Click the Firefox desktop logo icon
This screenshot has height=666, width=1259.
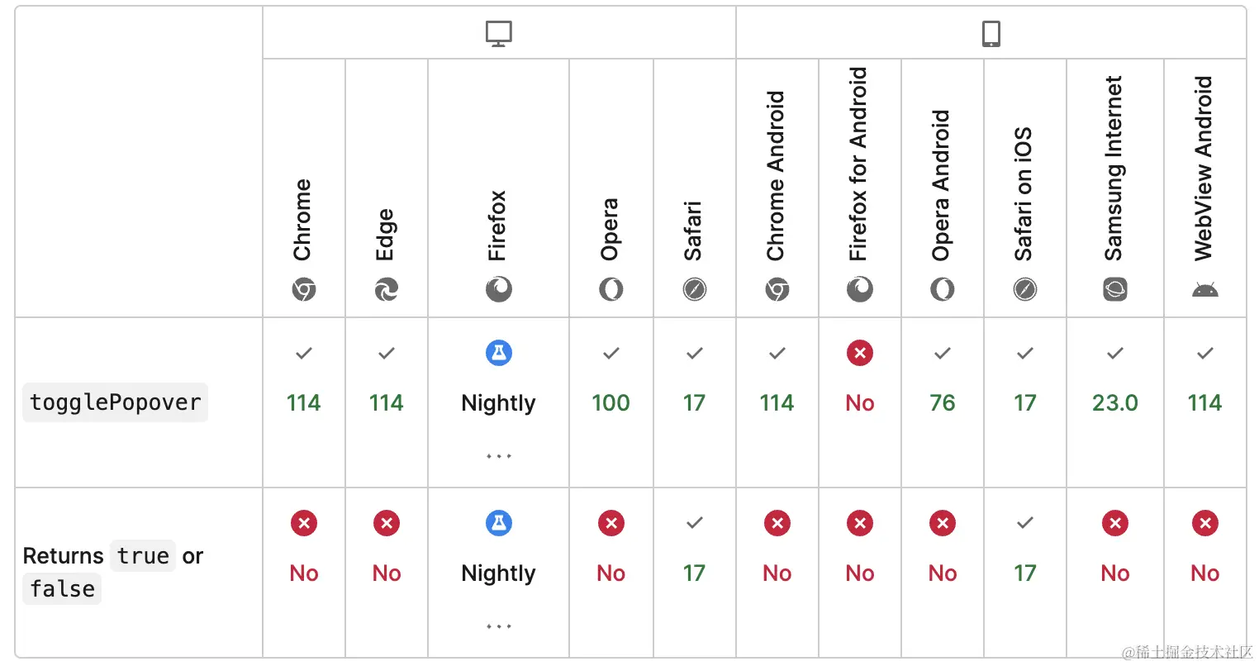click(499, 289)
